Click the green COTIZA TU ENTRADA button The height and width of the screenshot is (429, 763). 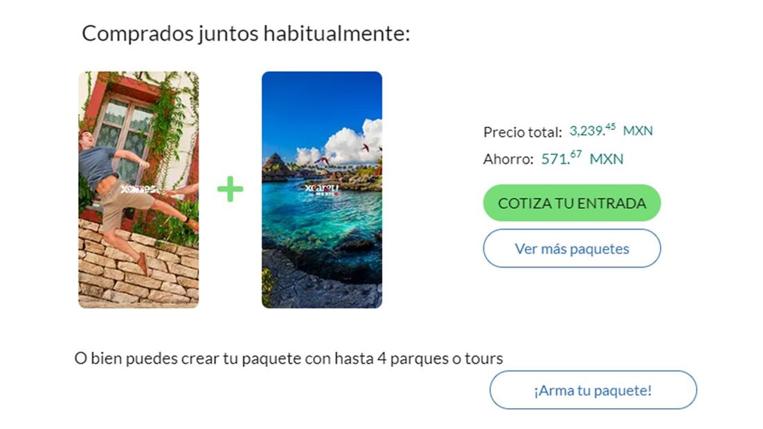click(x=572, y=203)
